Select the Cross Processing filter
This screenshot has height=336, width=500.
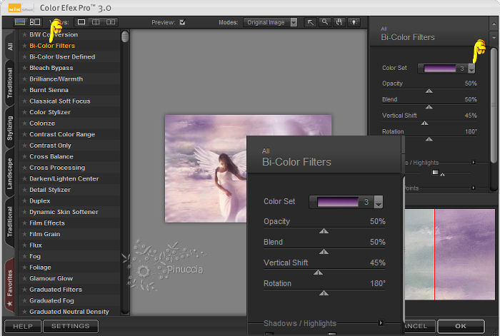(x=57, y=168)
